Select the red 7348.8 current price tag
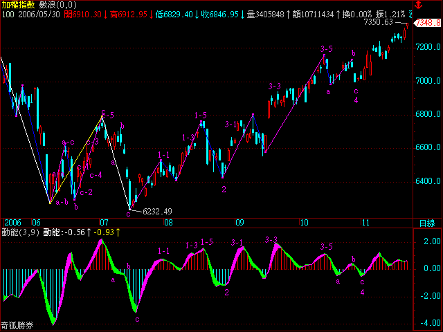The width and height of the screenshot is (443, 332). point(428,23)
